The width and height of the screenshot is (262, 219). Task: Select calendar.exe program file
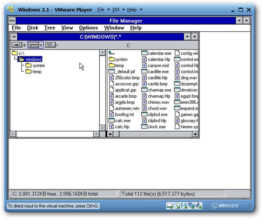(156, 53)
